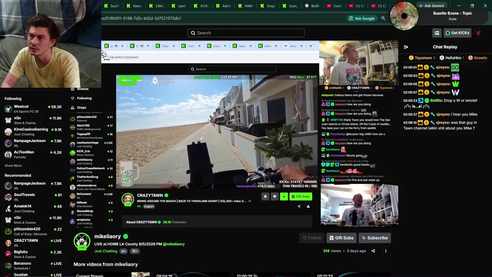Click the GO emote in sjreyes's 02:05:01 message
Screen dimensions: 492x277
click(455, 67)
